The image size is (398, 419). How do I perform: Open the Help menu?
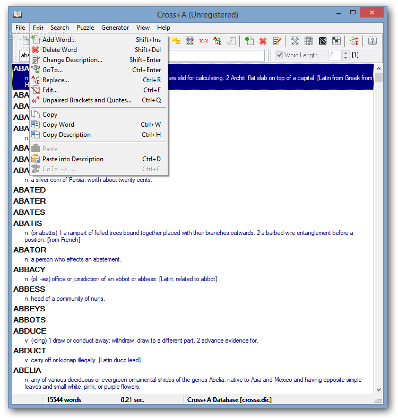(x=163, y=28)
